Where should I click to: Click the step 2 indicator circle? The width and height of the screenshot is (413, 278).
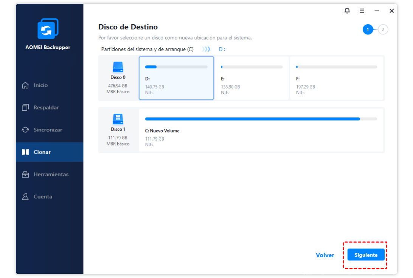click(x=383, y=29)
